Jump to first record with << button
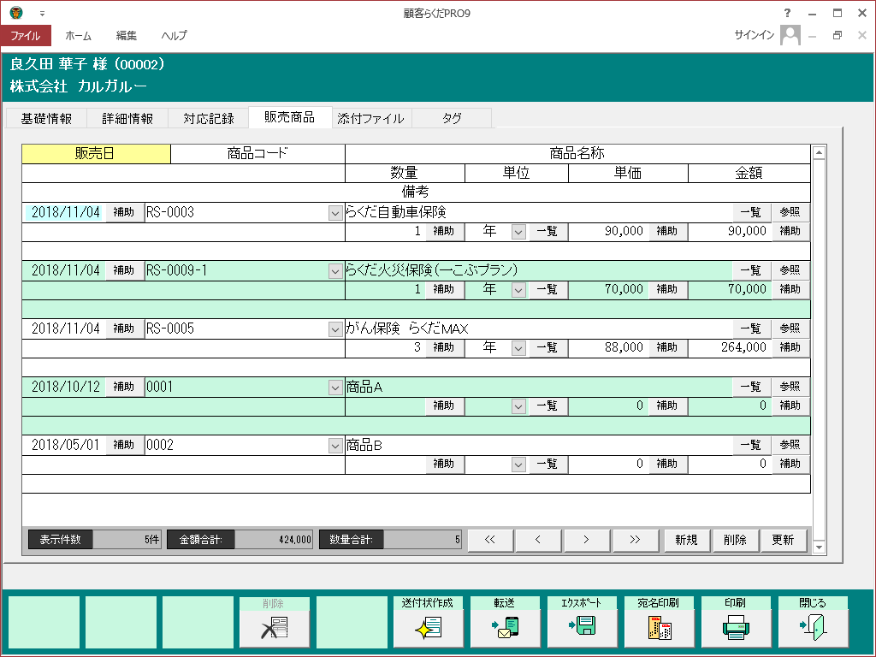 coord(490,540)
